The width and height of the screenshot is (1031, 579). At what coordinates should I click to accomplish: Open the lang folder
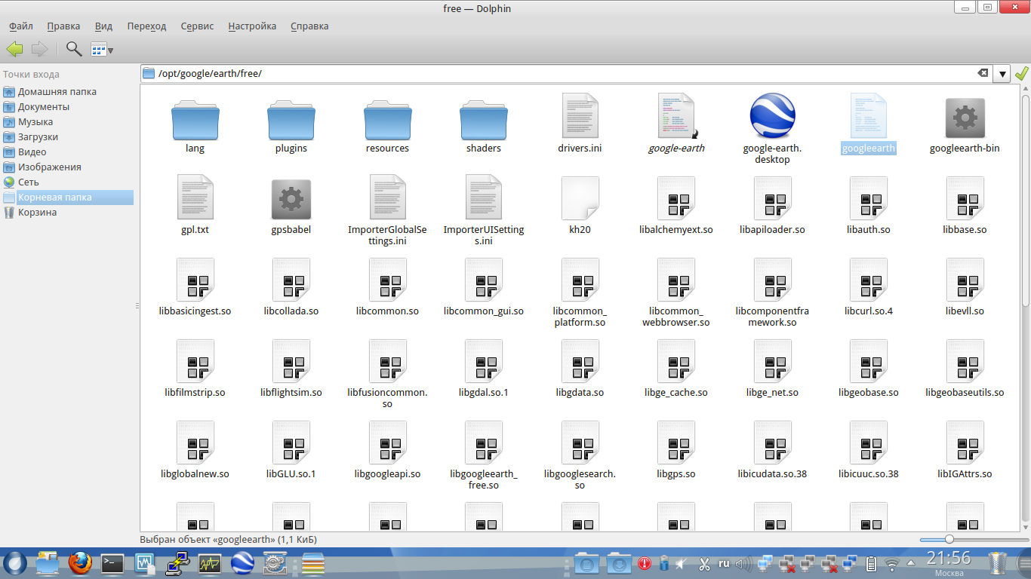(195, 119)
